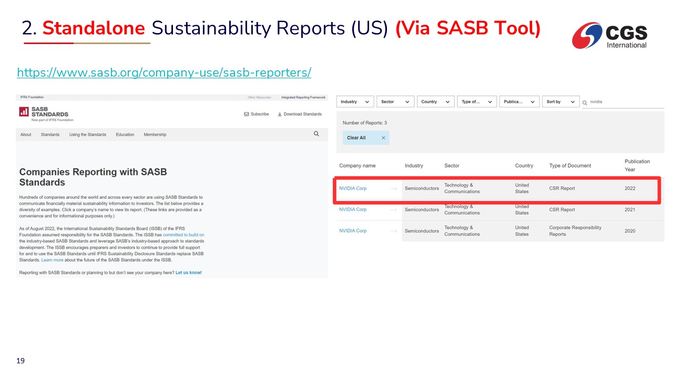The width and height of the screenshot is (673, 378).
Task: Expand the Industry filter dropdown
Action: coord(355,102)
